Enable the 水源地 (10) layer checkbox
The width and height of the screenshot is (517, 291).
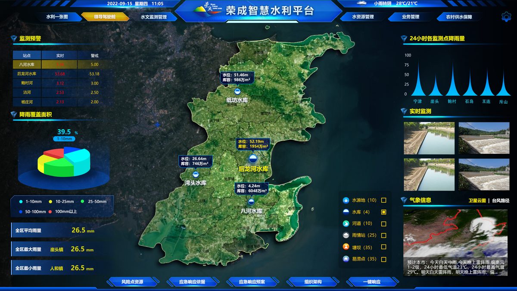384,200
